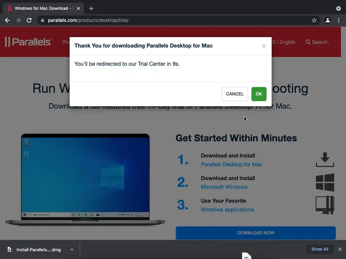Open downloaded Install Parallels dmg file
Image resolution: width=346 pixels, height=259 pixels.
pyautogui.click(x=39, y=250)
